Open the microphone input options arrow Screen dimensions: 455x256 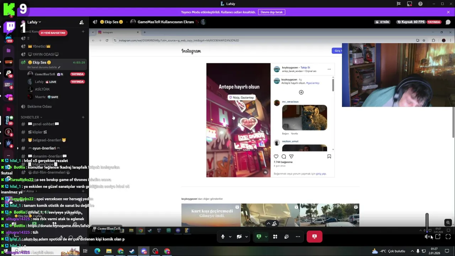[230, 237]
